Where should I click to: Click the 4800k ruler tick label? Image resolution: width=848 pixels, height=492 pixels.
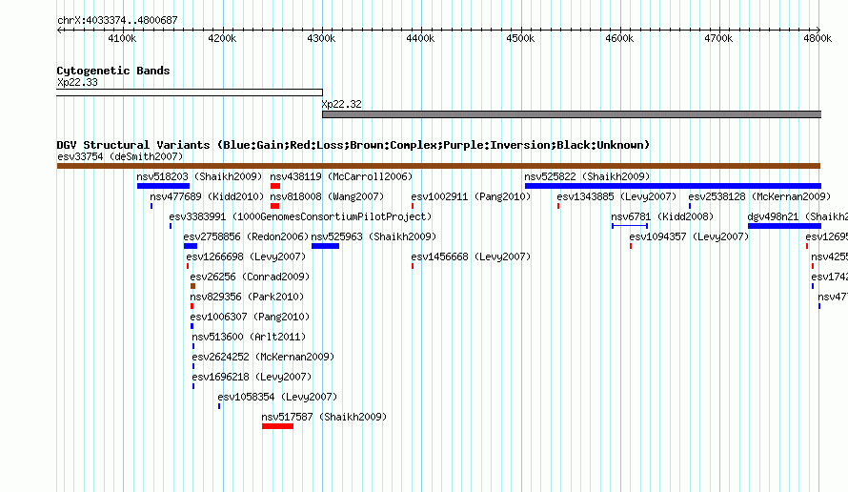click(x=818, y=38)
